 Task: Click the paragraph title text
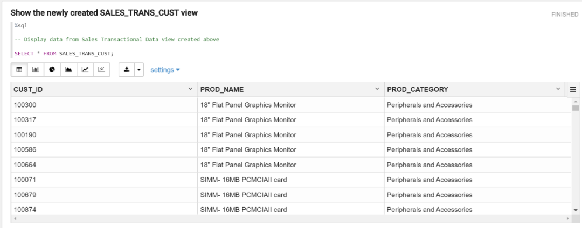[104, 13]
